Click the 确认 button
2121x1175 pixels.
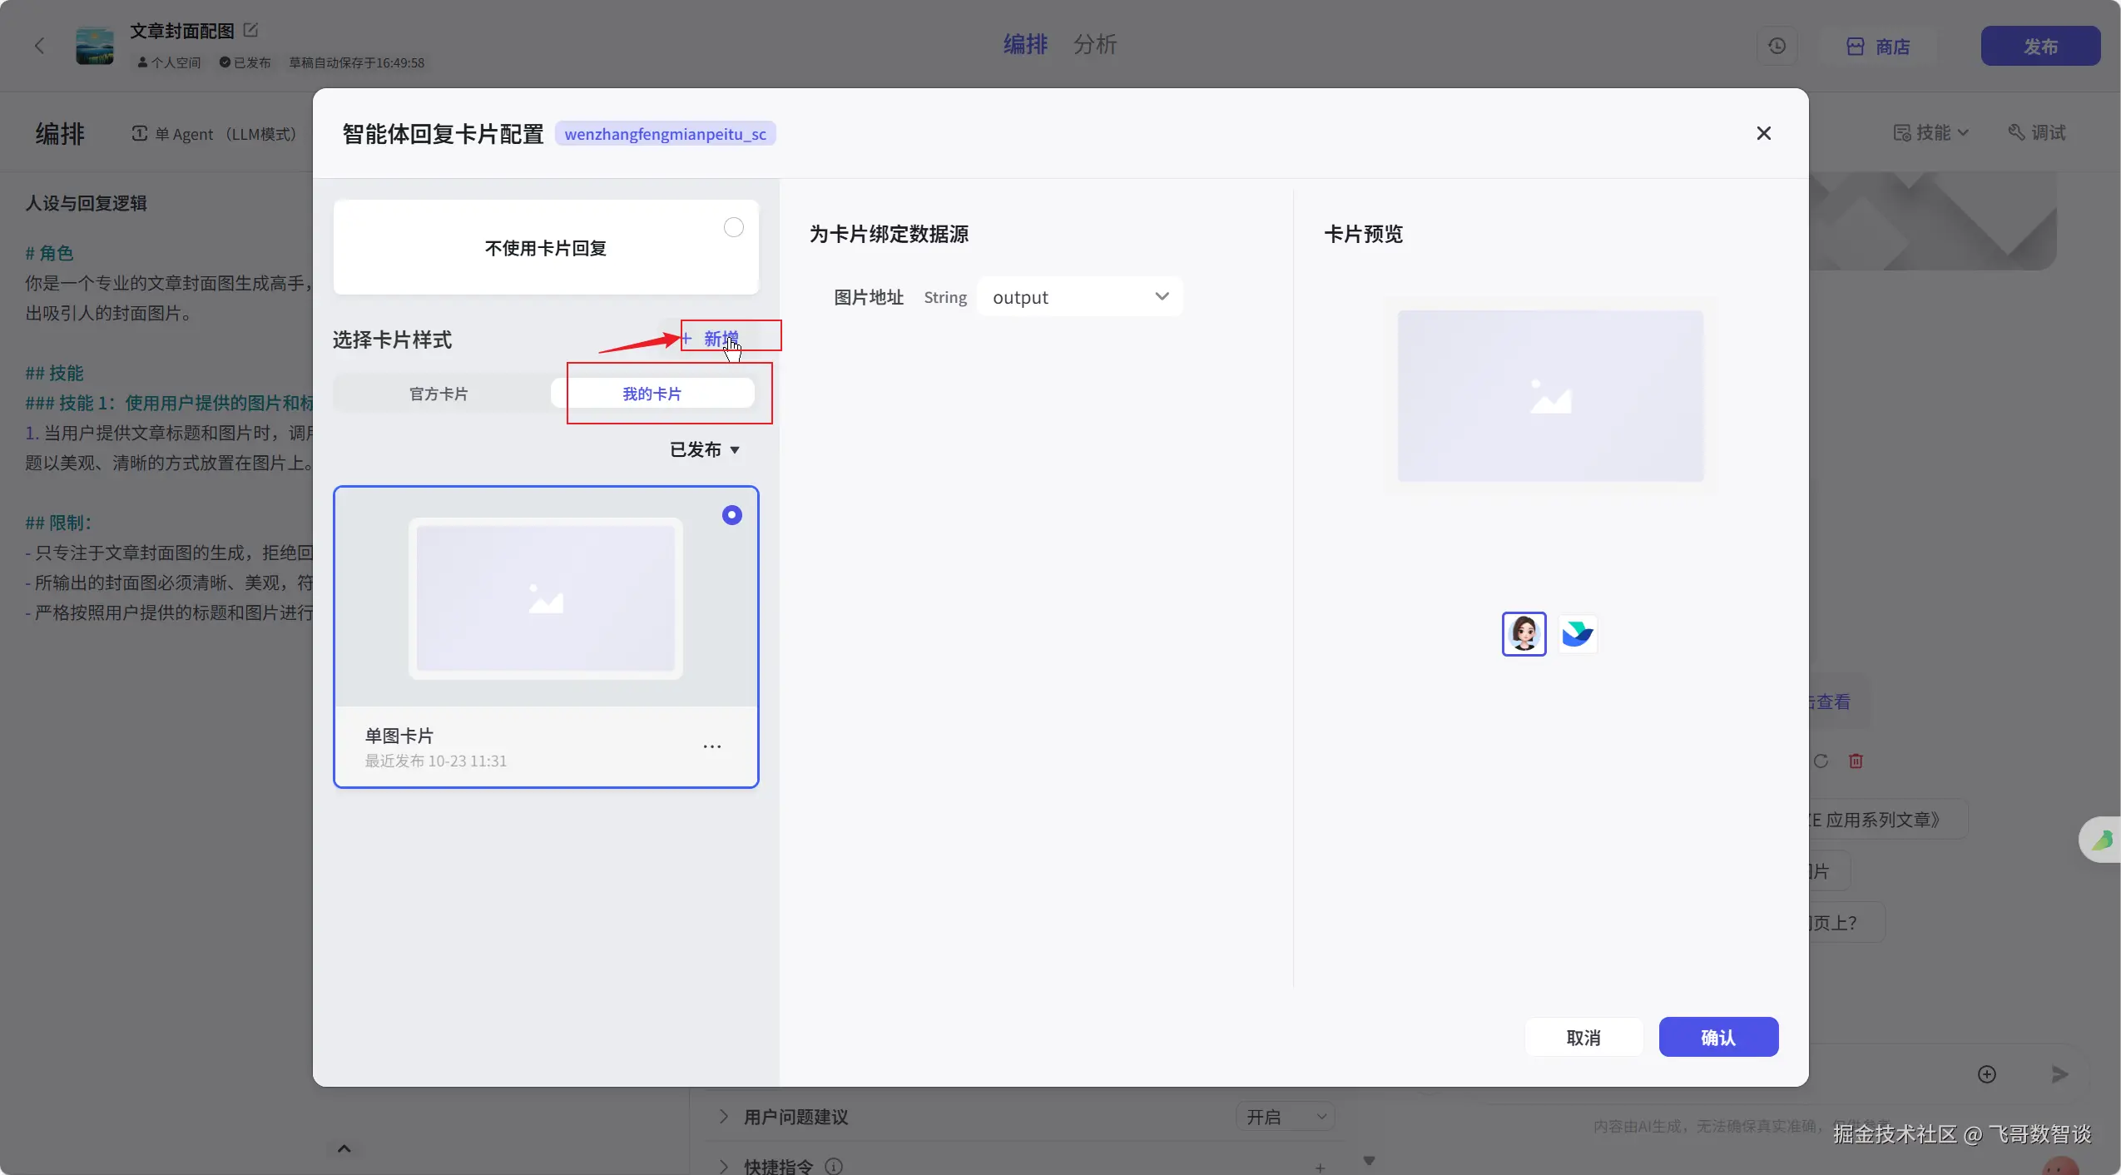(1717, 1038)
